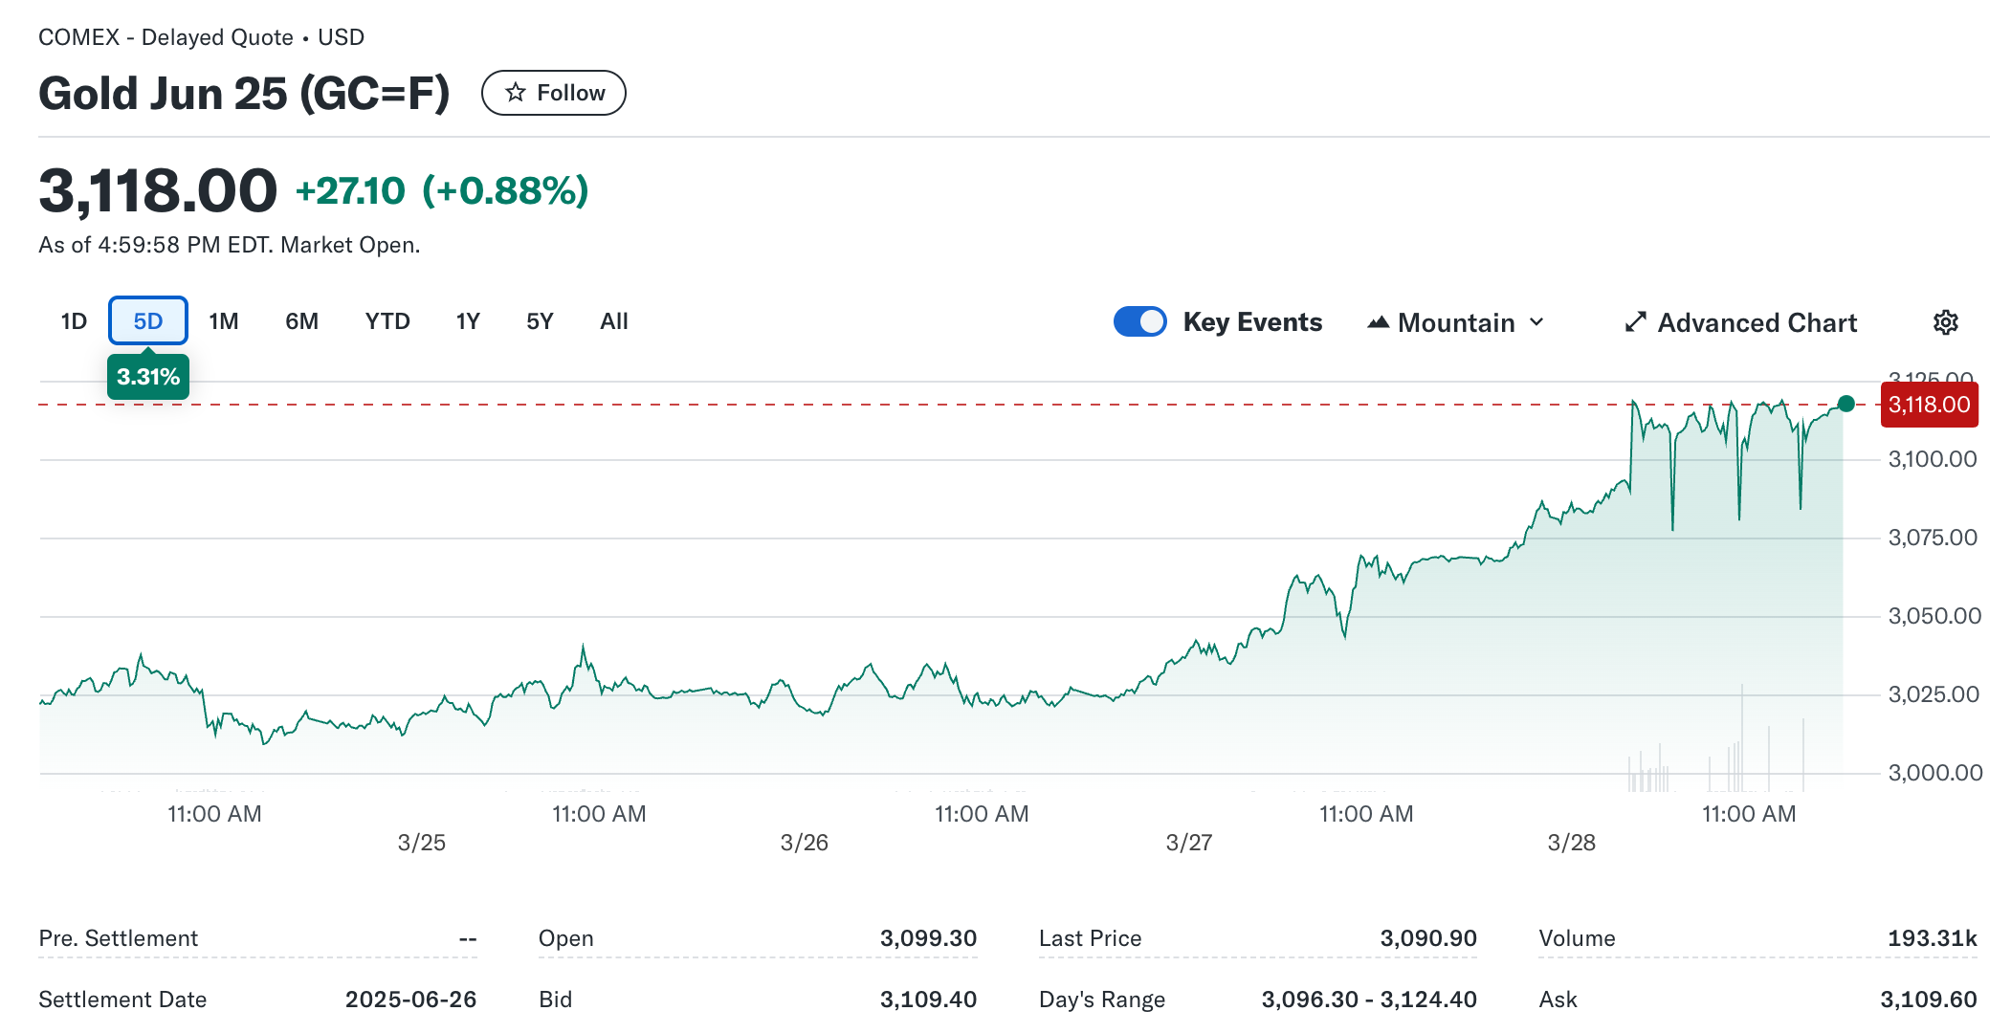Click the star icon in the Follow button
The width and height of the screenshot is (2011, 1033).
(516, 93)
